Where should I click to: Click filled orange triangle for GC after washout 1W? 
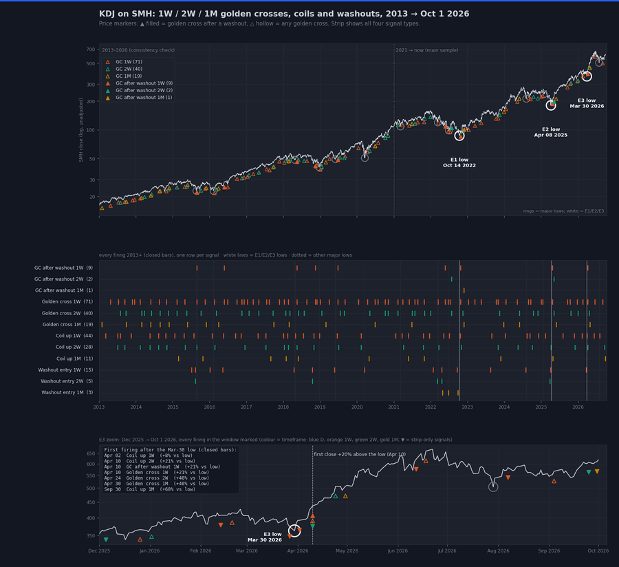108,83
